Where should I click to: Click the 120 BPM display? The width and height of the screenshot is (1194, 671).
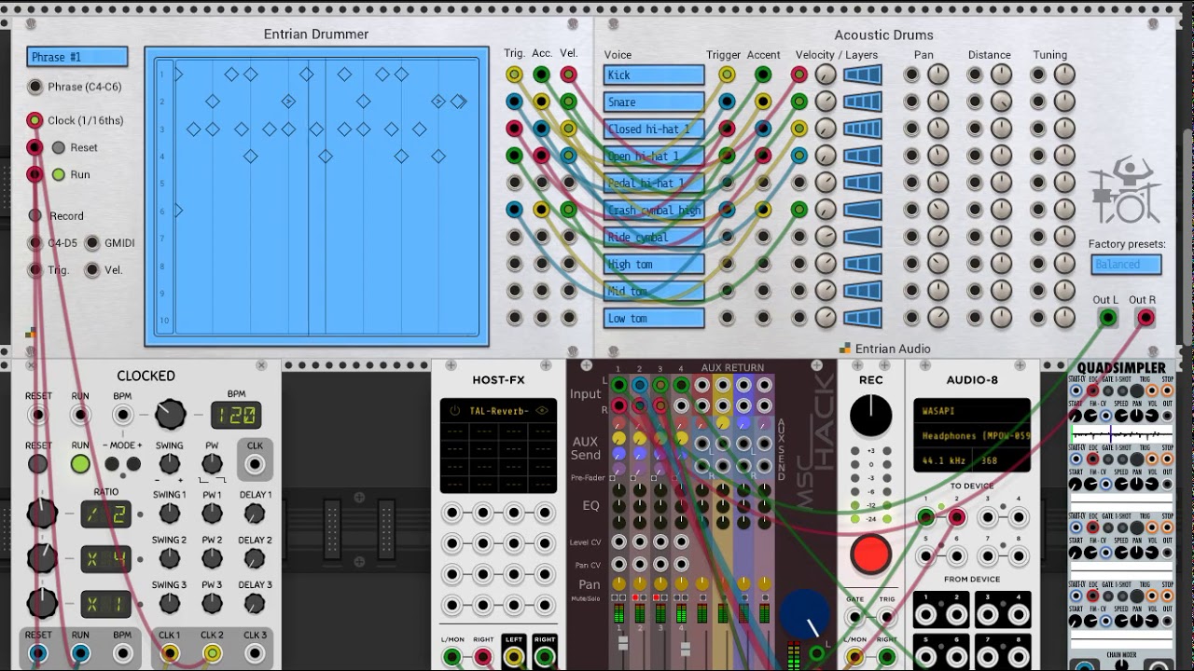tap(236, 415)
